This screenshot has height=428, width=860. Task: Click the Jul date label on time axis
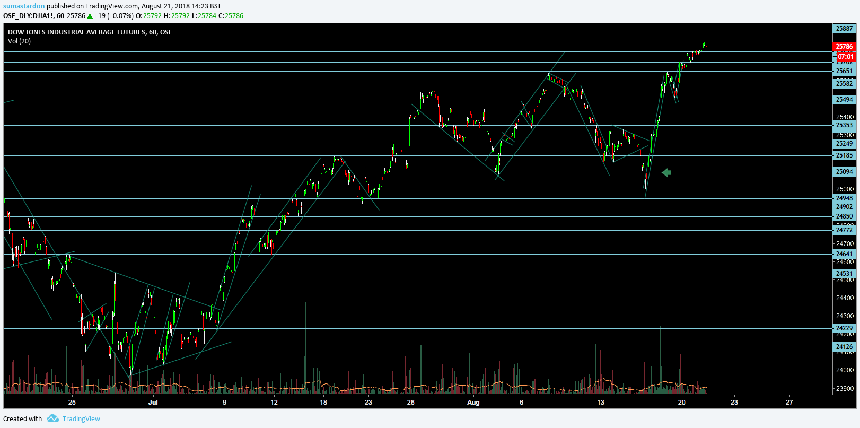coord(153,403)
